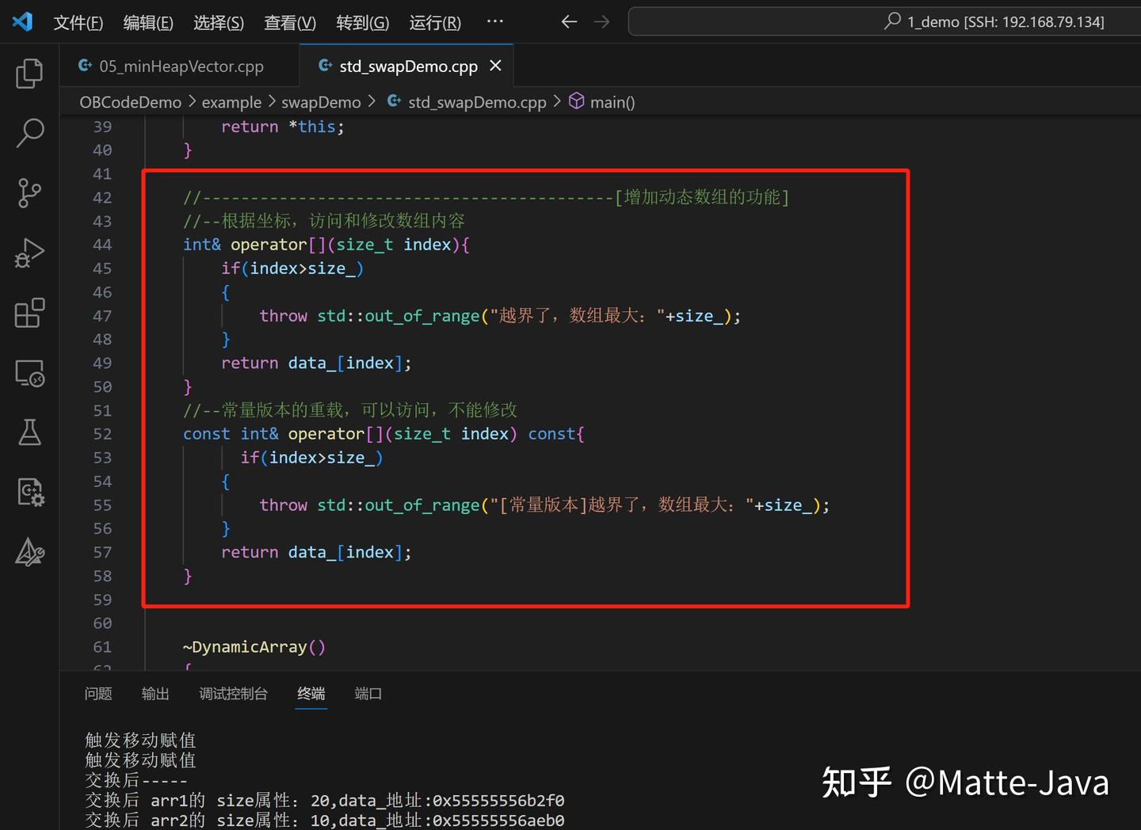Open the Remote Explorer view

coord(29,373)
